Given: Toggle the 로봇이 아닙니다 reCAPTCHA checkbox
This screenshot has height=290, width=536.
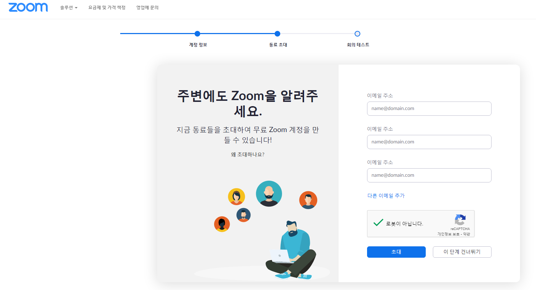Looking at the screenshot, I should click(x=378, y=223).
